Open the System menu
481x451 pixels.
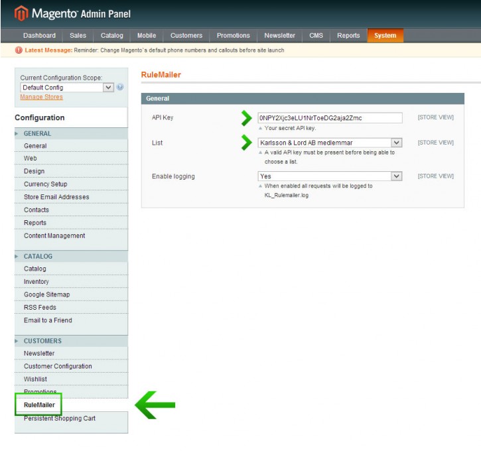click(385, 36)
